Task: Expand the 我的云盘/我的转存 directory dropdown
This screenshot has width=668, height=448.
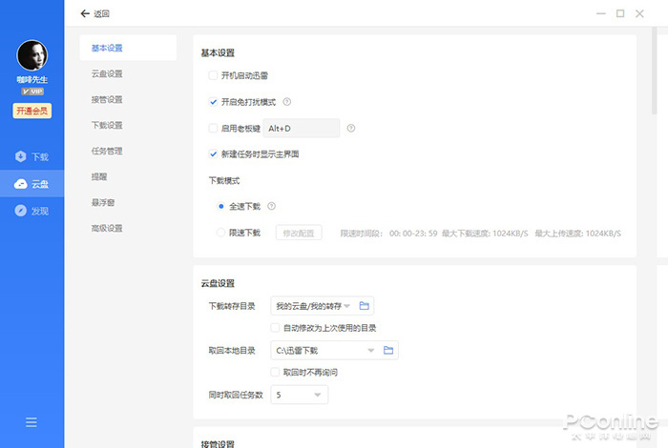Action: pos(347,306)
